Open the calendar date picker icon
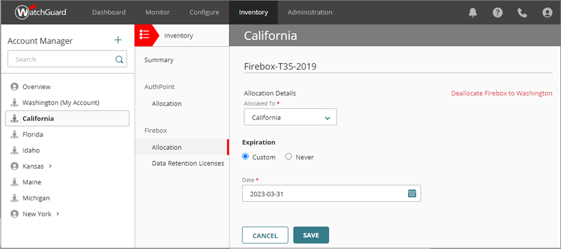561x249 pixels. [412, 193]
